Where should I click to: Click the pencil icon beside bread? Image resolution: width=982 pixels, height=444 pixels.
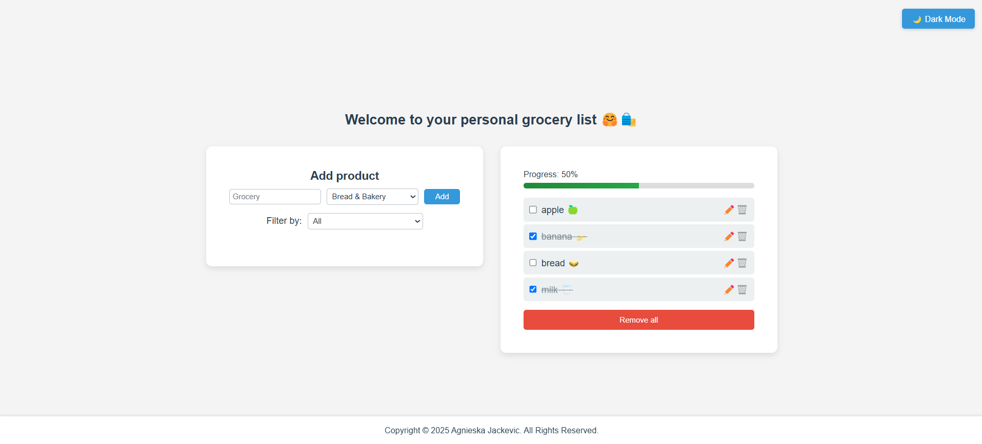click(x=729, y=263)
